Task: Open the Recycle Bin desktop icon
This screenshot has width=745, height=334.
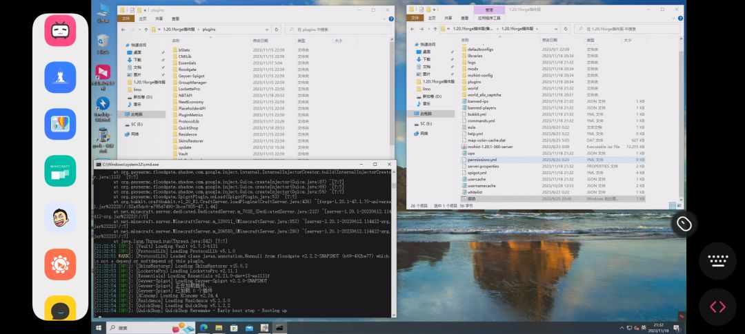Action: click(103, 43)
